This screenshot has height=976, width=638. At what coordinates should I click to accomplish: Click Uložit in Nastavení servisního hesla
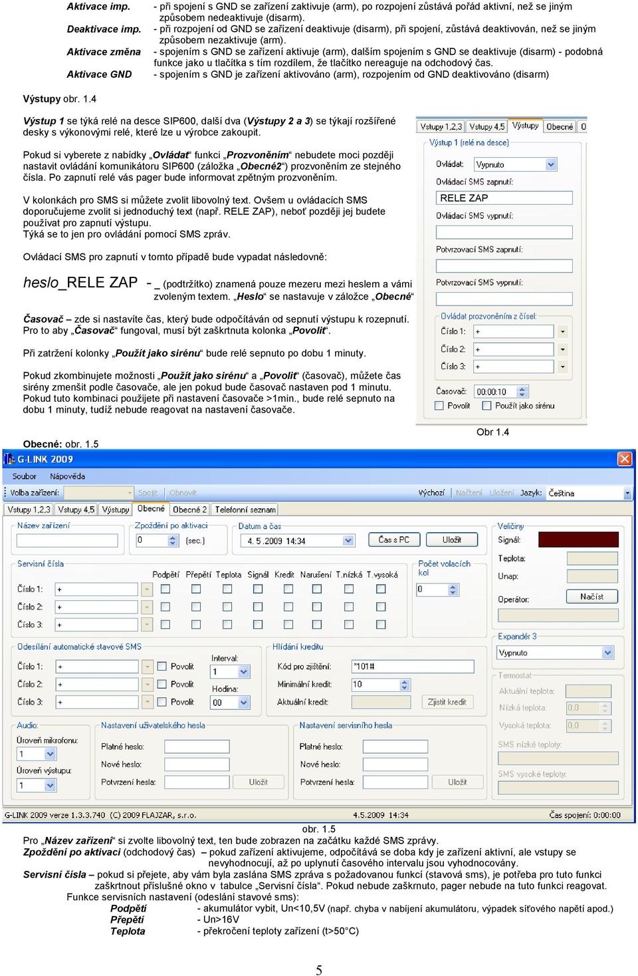click(x=457, y=782)
